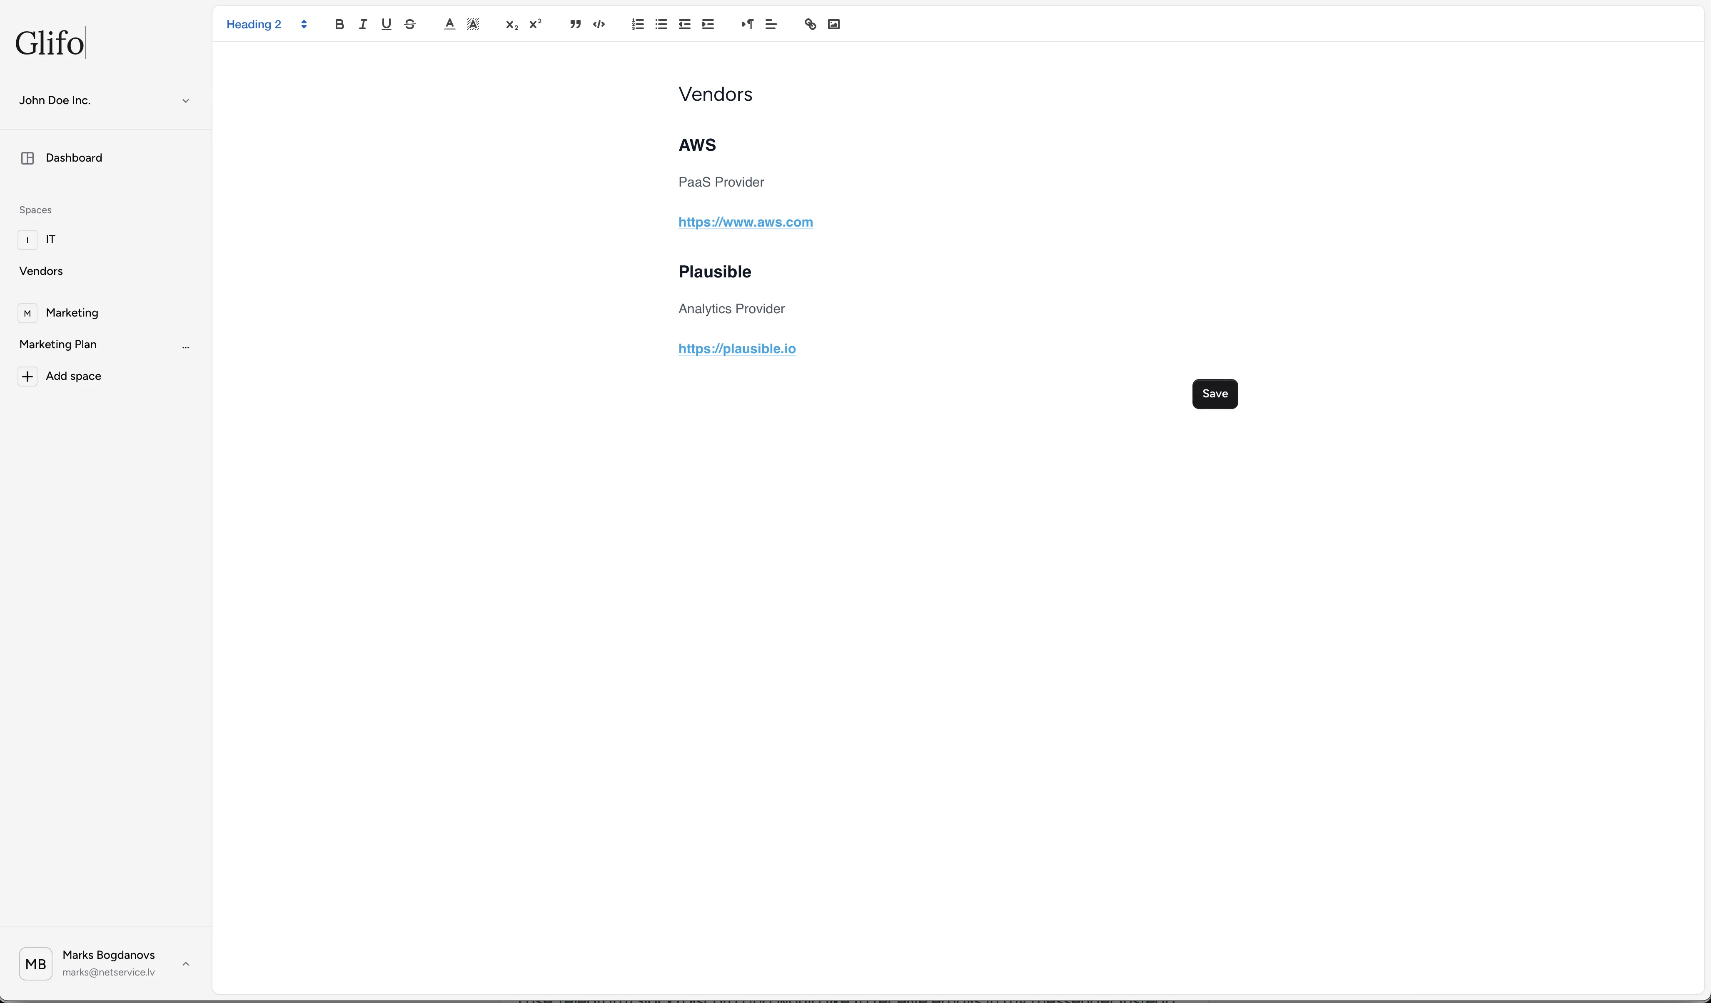This screenshot has width=1711, height=1003.
Task: Open the background highlight color picker
Action: 473,25
